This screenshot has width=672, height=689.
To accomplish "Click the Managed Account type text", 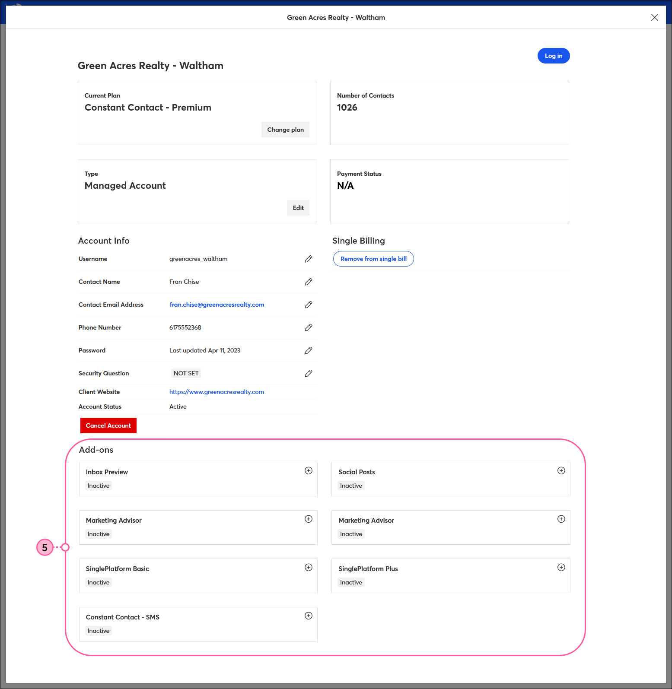I will pos(125,186).
